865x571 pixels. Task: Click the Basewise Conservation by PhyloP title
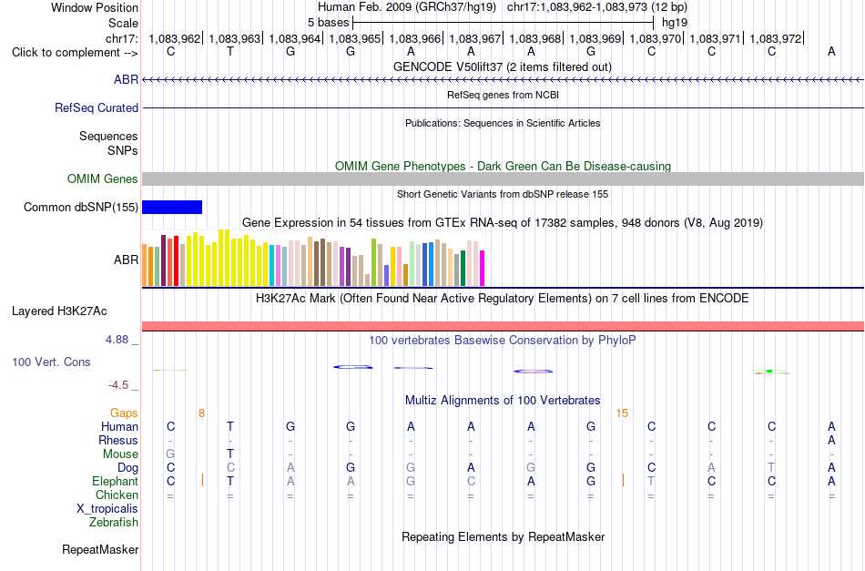[x=503, y=340]
